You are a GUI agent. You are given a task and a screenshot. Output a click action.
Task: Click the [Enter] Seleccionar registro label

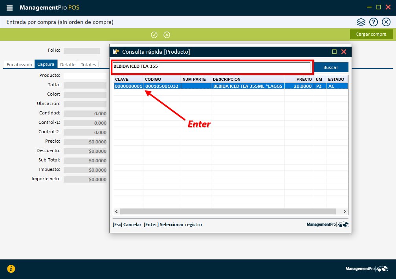click(173, 225)
